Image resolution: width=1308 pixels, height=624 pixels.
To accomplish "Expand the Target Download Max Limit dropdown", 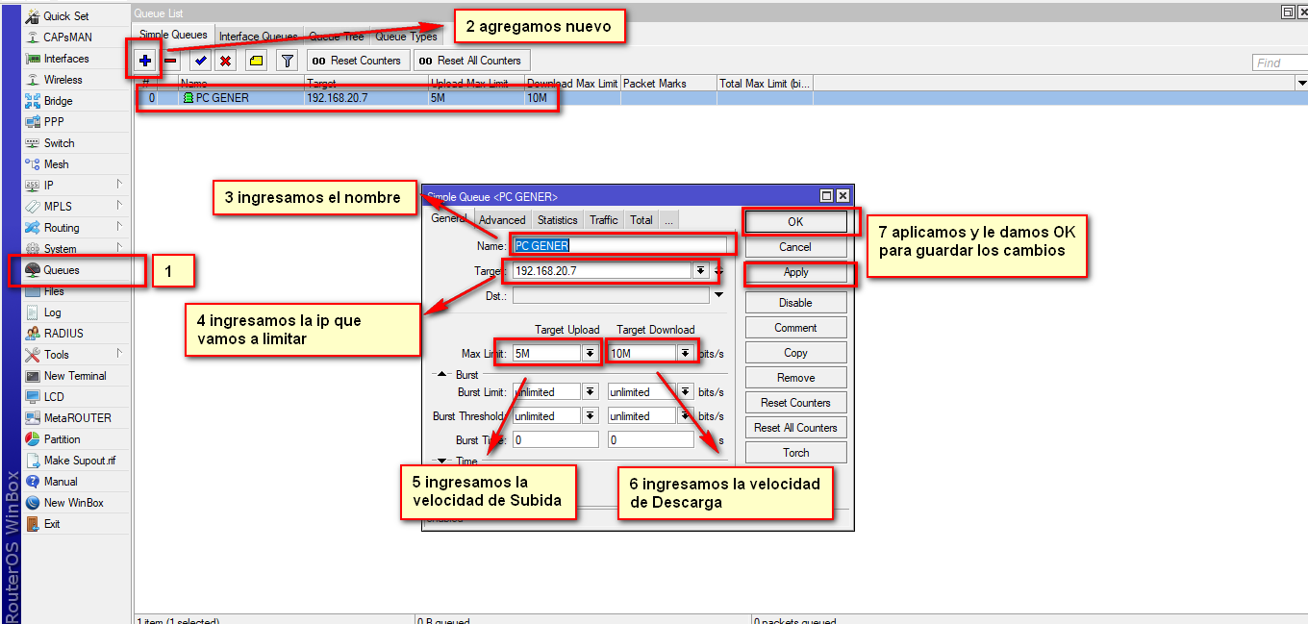I will tap(685, 353).
